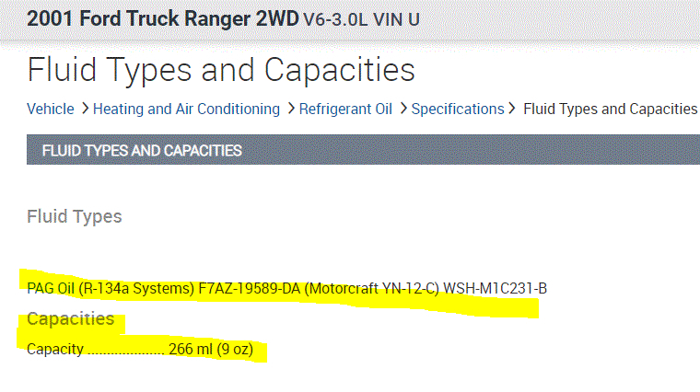Navigate to the Specifications breadcrumb link
Image resolution: width=700 pixels, height=392 pixels.
458,109
